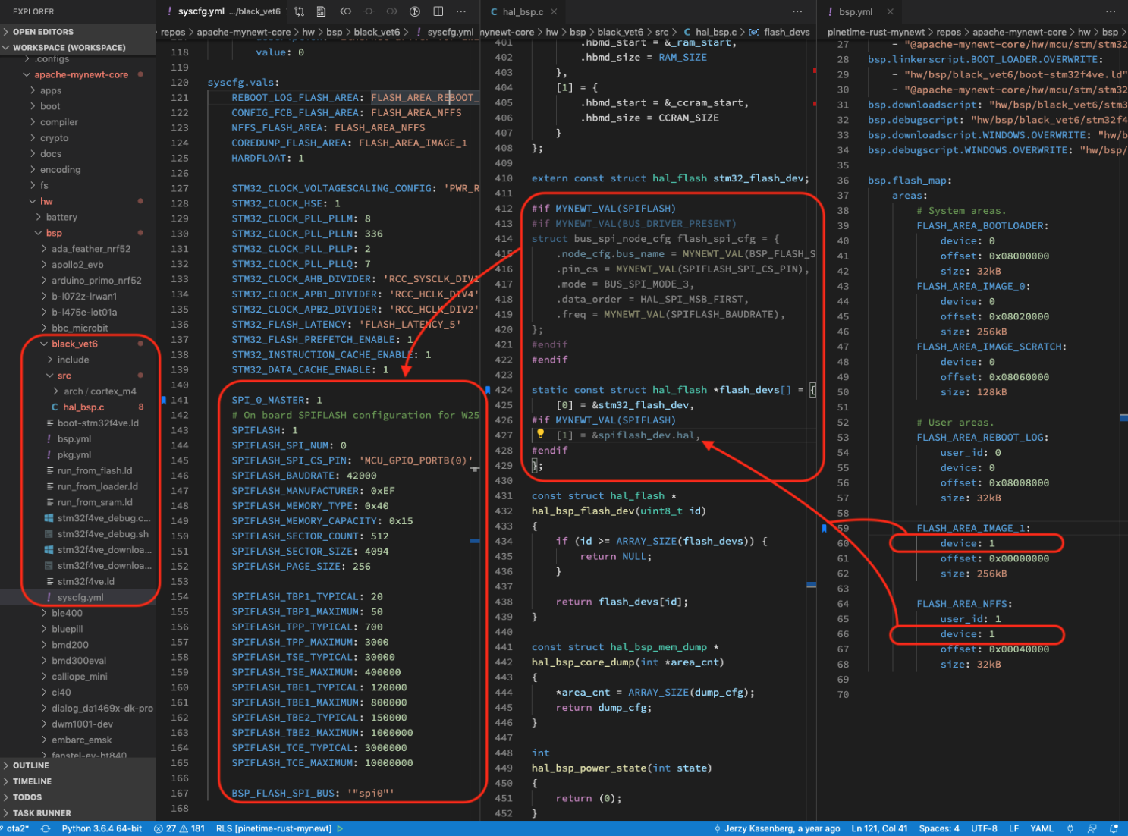This screenshot has width=1128, height=836.
Task: Click the Split Editor icon in toolbar
Action: point(438,11)
